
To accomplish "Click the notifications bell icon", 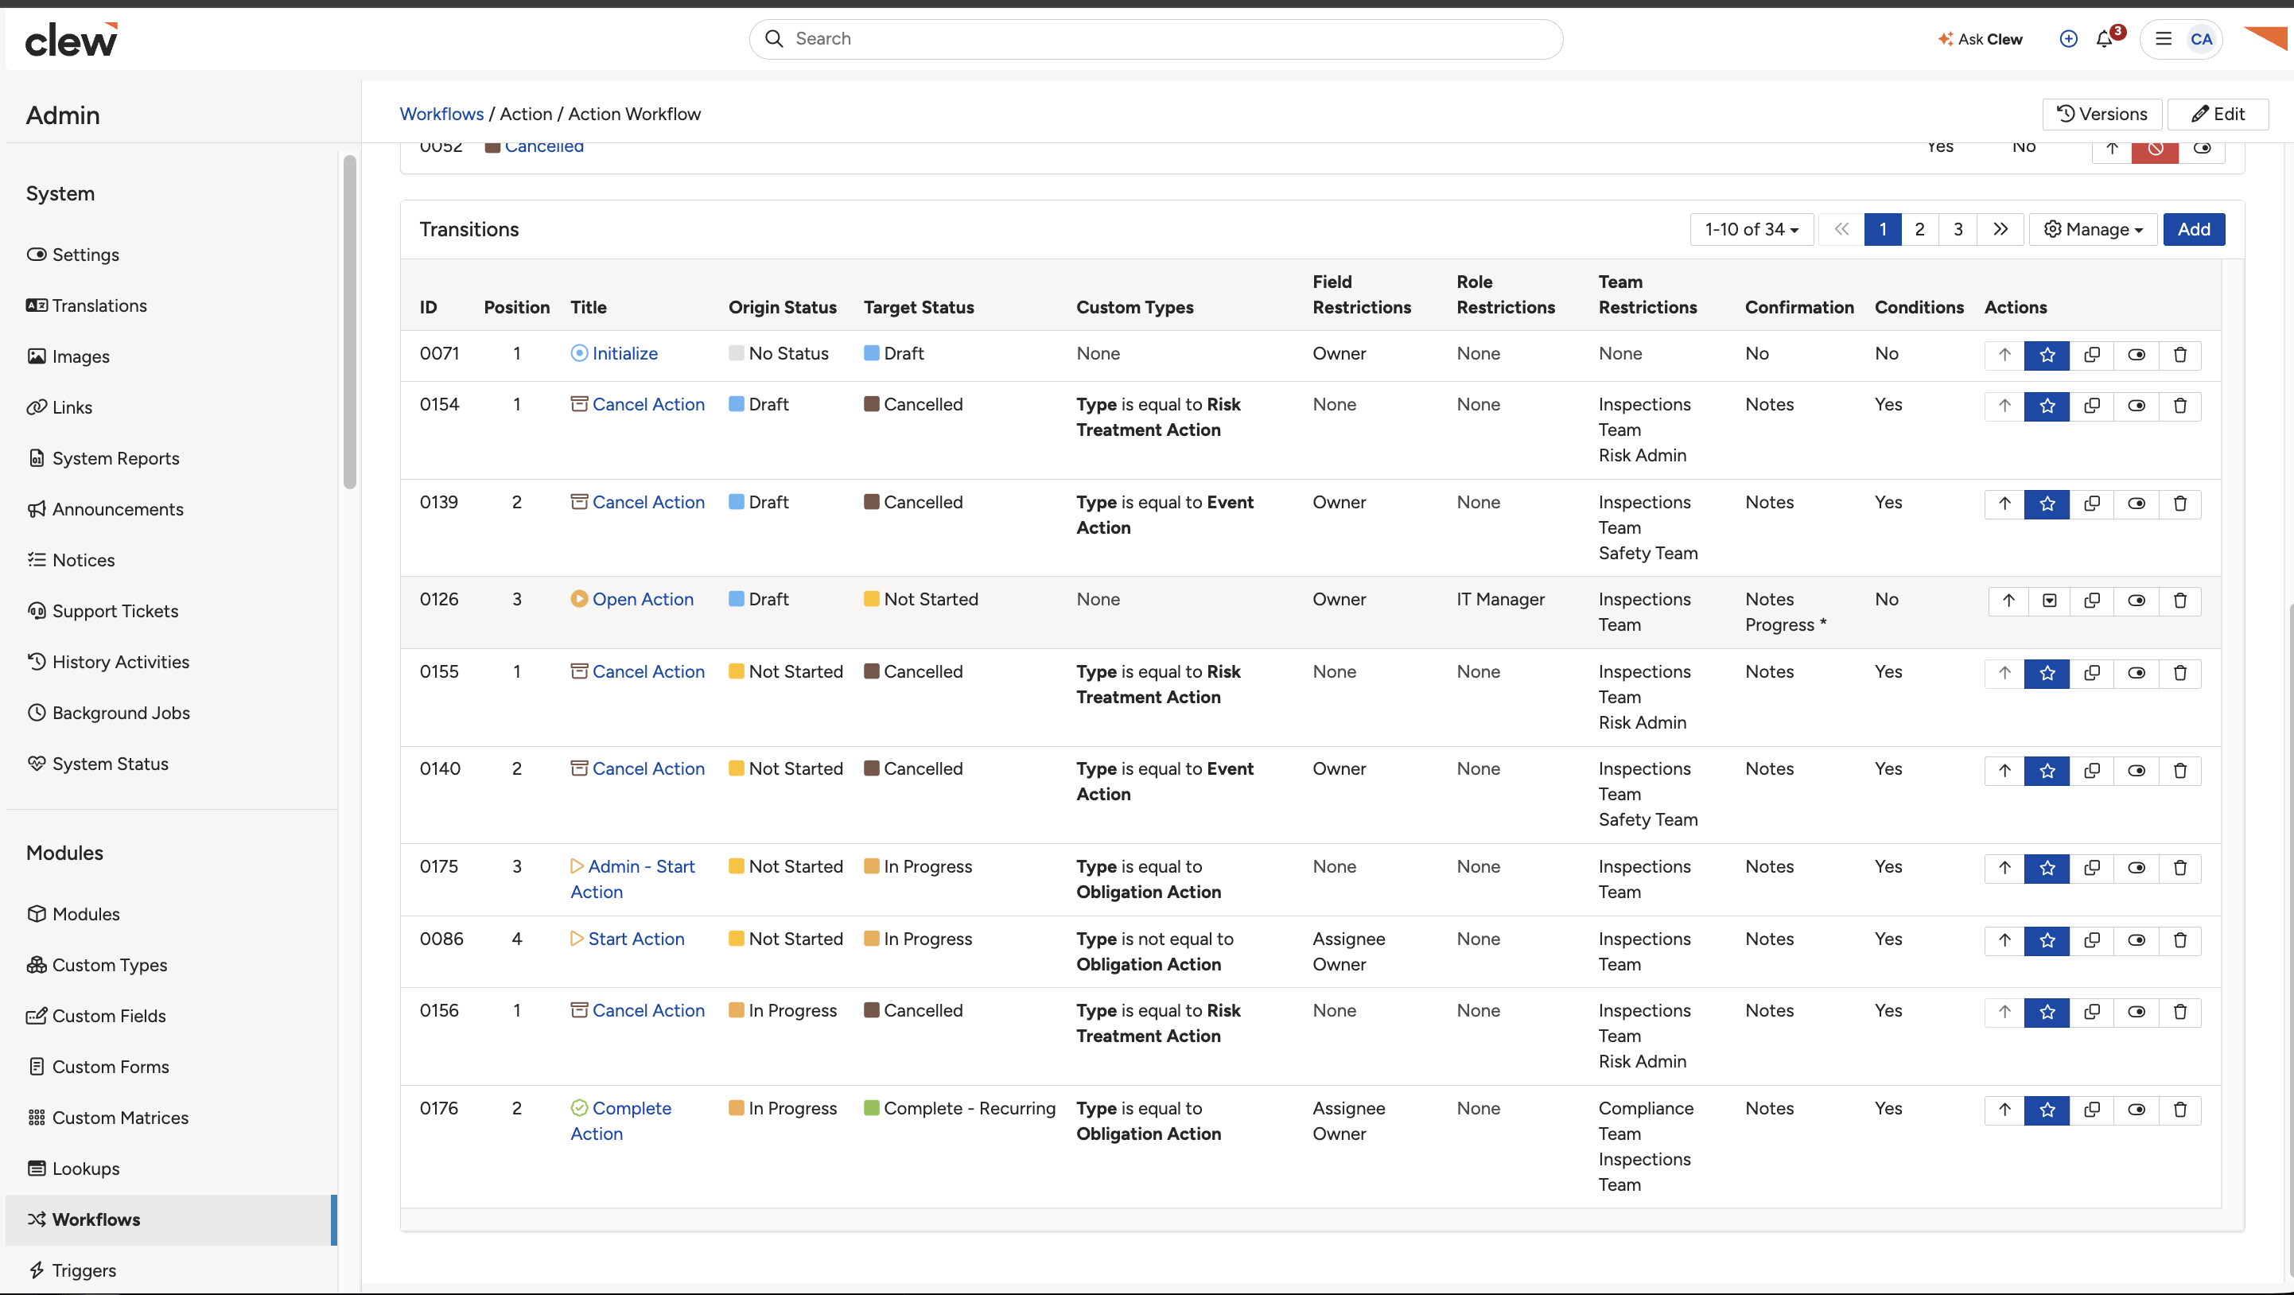I will 2105,39.
